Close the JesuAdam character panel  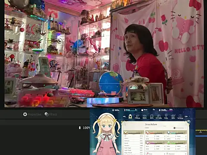(x=188, y=122)
